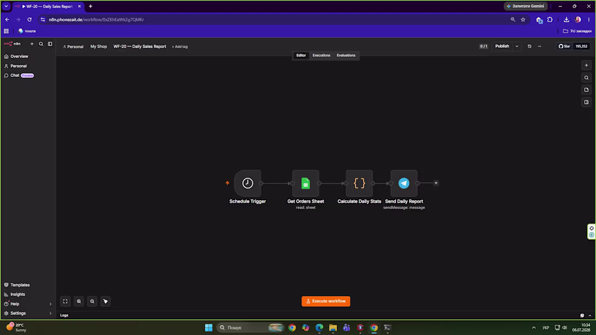Add a sticky note from right toolbar
The height and width of the screenshot is (335, 596).
tap(586, 90)
